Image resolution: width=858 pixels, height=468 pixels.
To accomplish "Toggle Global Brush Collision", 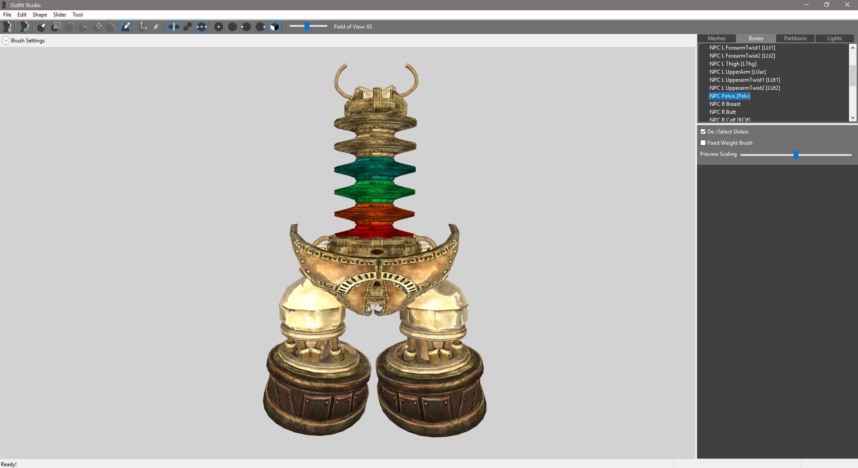I will 202,27.
